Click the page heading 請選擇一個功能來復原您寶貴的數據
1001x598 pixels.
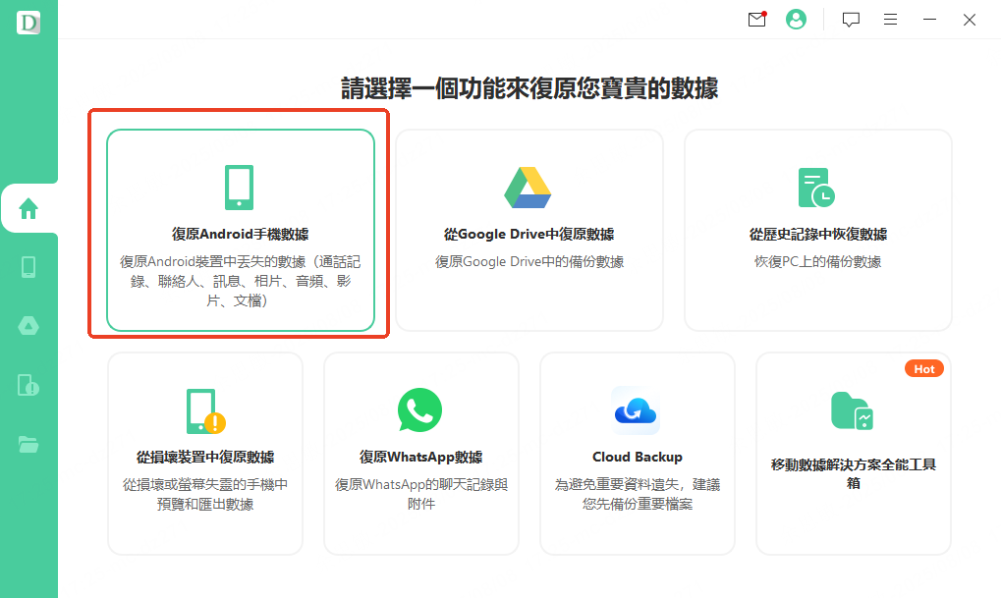pyautogui.click(x=529, y=88)
